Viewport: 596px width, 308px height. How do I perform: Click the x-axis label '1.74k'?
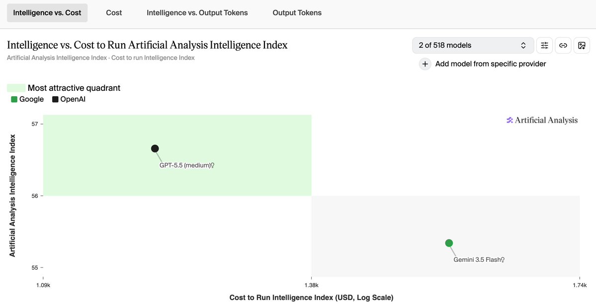[579, 285]
